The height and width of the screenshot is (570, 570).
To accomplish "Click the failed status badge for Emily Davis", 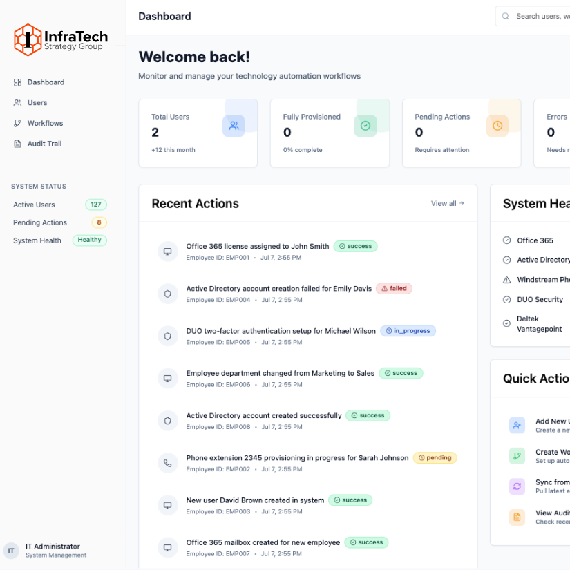I will (394, 289).
